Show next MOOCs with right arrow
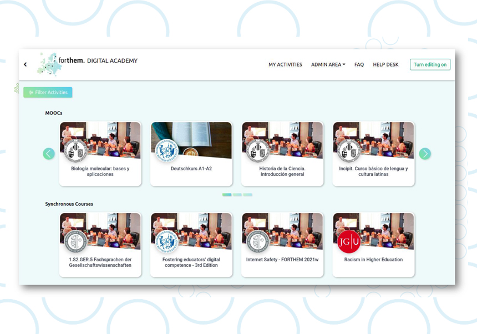This screenshot has height=334, width=477. coord(425,154)
